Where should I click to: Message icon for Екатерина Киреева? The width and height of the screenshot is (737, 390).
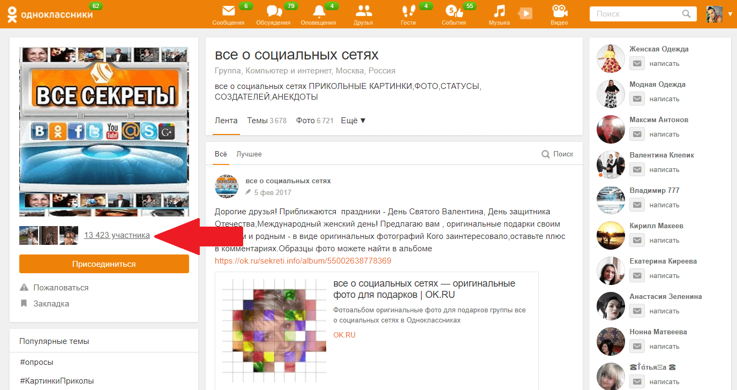(637, 276)
